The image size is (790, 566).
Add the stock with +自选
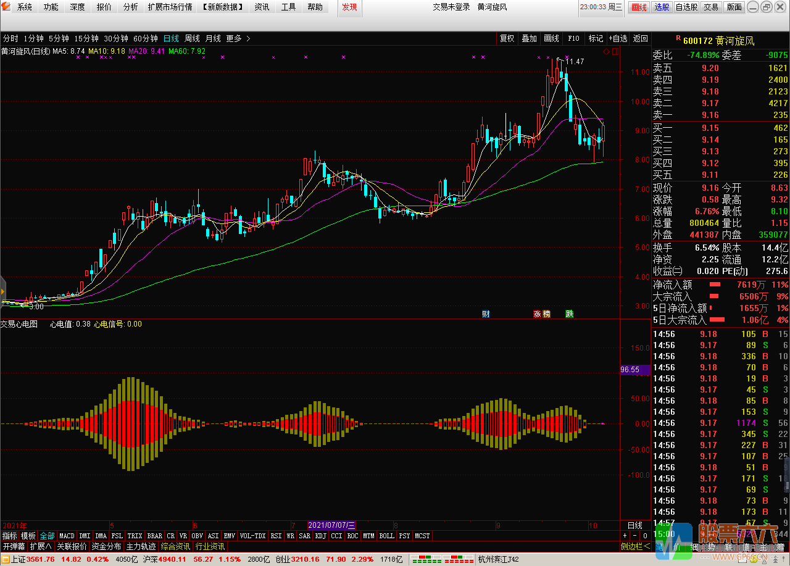point(618,38)
